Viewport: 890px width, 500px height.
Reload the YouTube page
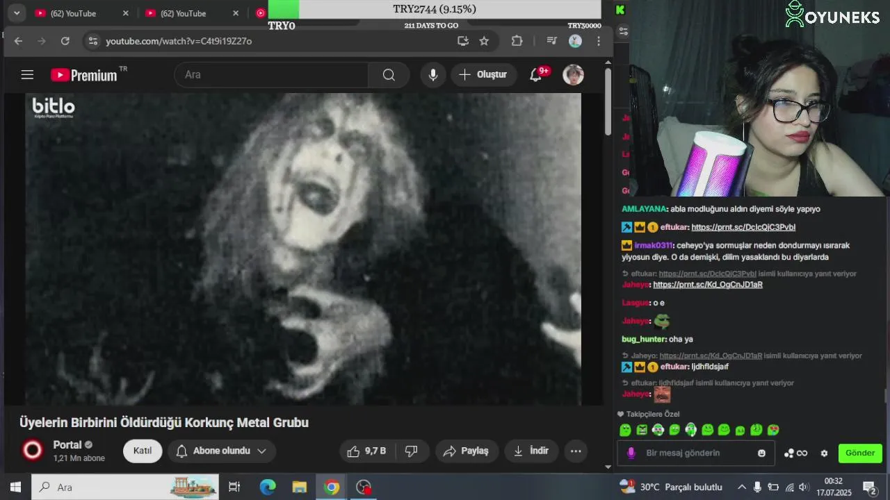coord(65,41)
